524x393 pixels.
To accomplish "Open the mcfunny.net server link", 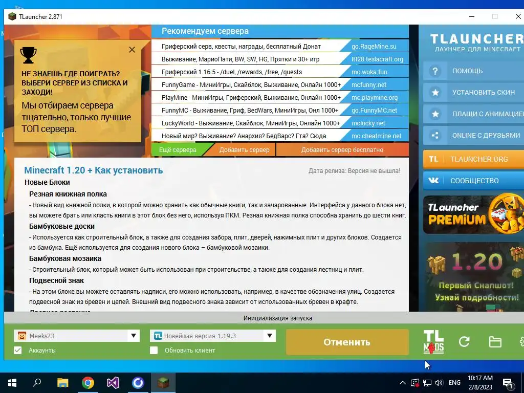I will click(369, 85).
